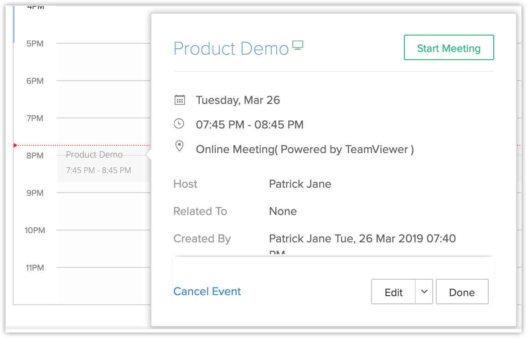Open the dropdown arrow beside Edit

pyautogui.click(x=424, y=292)
